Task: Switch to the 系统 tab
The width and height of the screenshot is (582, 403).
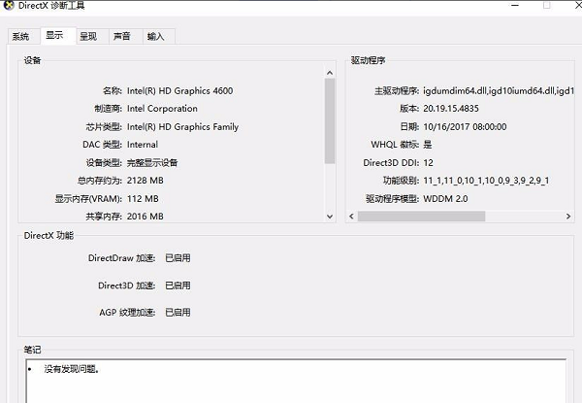Action: tap(20, 36)
